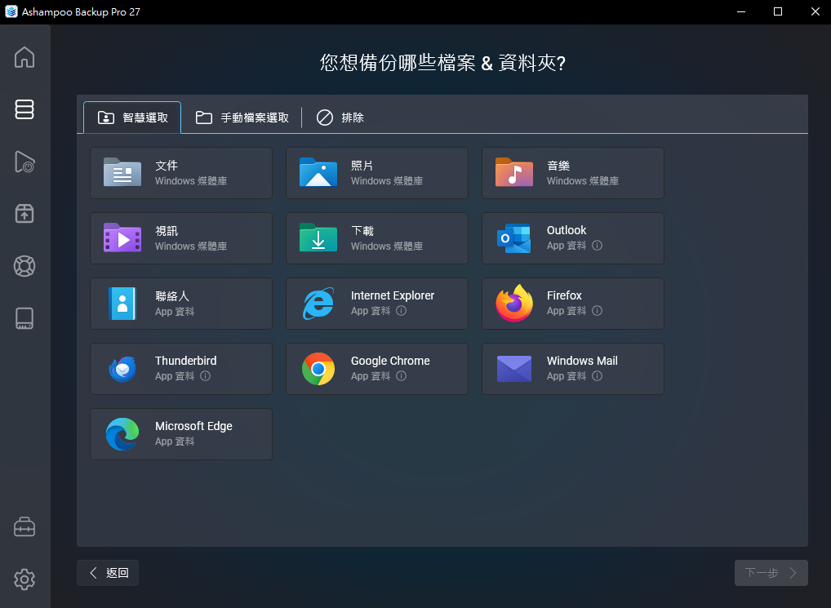The image size is (831, 608).
Task: Open the backup plans stack icon in sidebar
Action: pyautogui.click(x=24, y=109)
